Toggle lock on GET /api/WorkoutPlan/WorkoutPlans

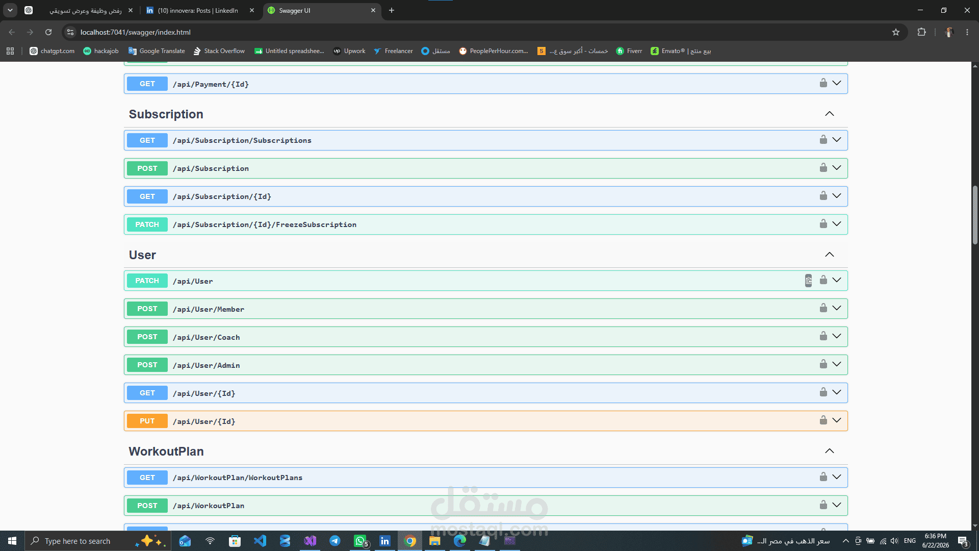click(823, 477)
